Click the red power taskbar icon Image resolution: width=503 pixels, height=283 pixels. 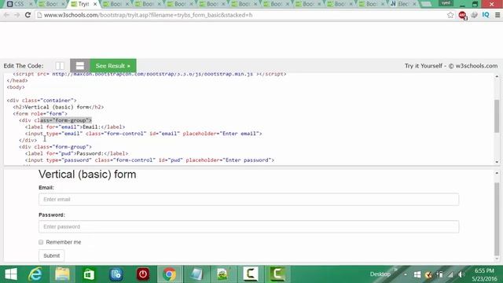coord(143,274)
